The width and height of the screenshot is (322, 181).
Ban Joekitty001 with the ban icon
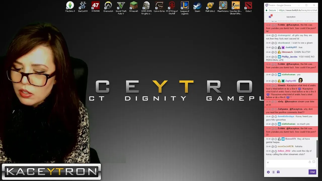point(273,48)
